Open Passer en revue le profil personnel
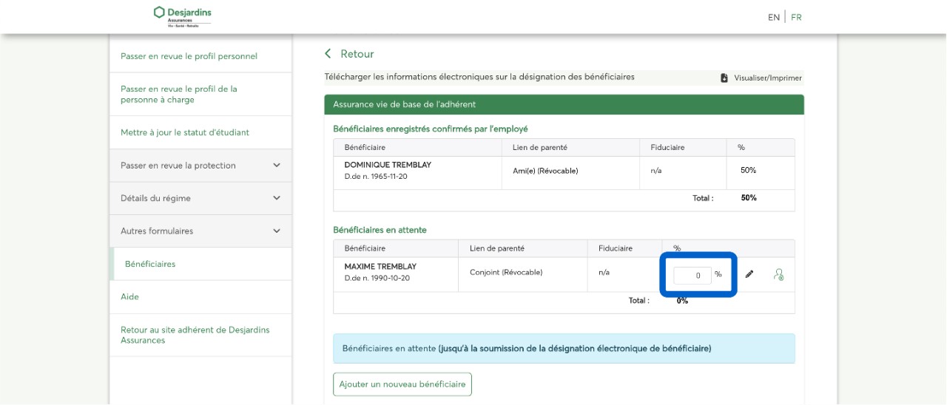This screenshot has width=947, height=405. coord(189,56)
